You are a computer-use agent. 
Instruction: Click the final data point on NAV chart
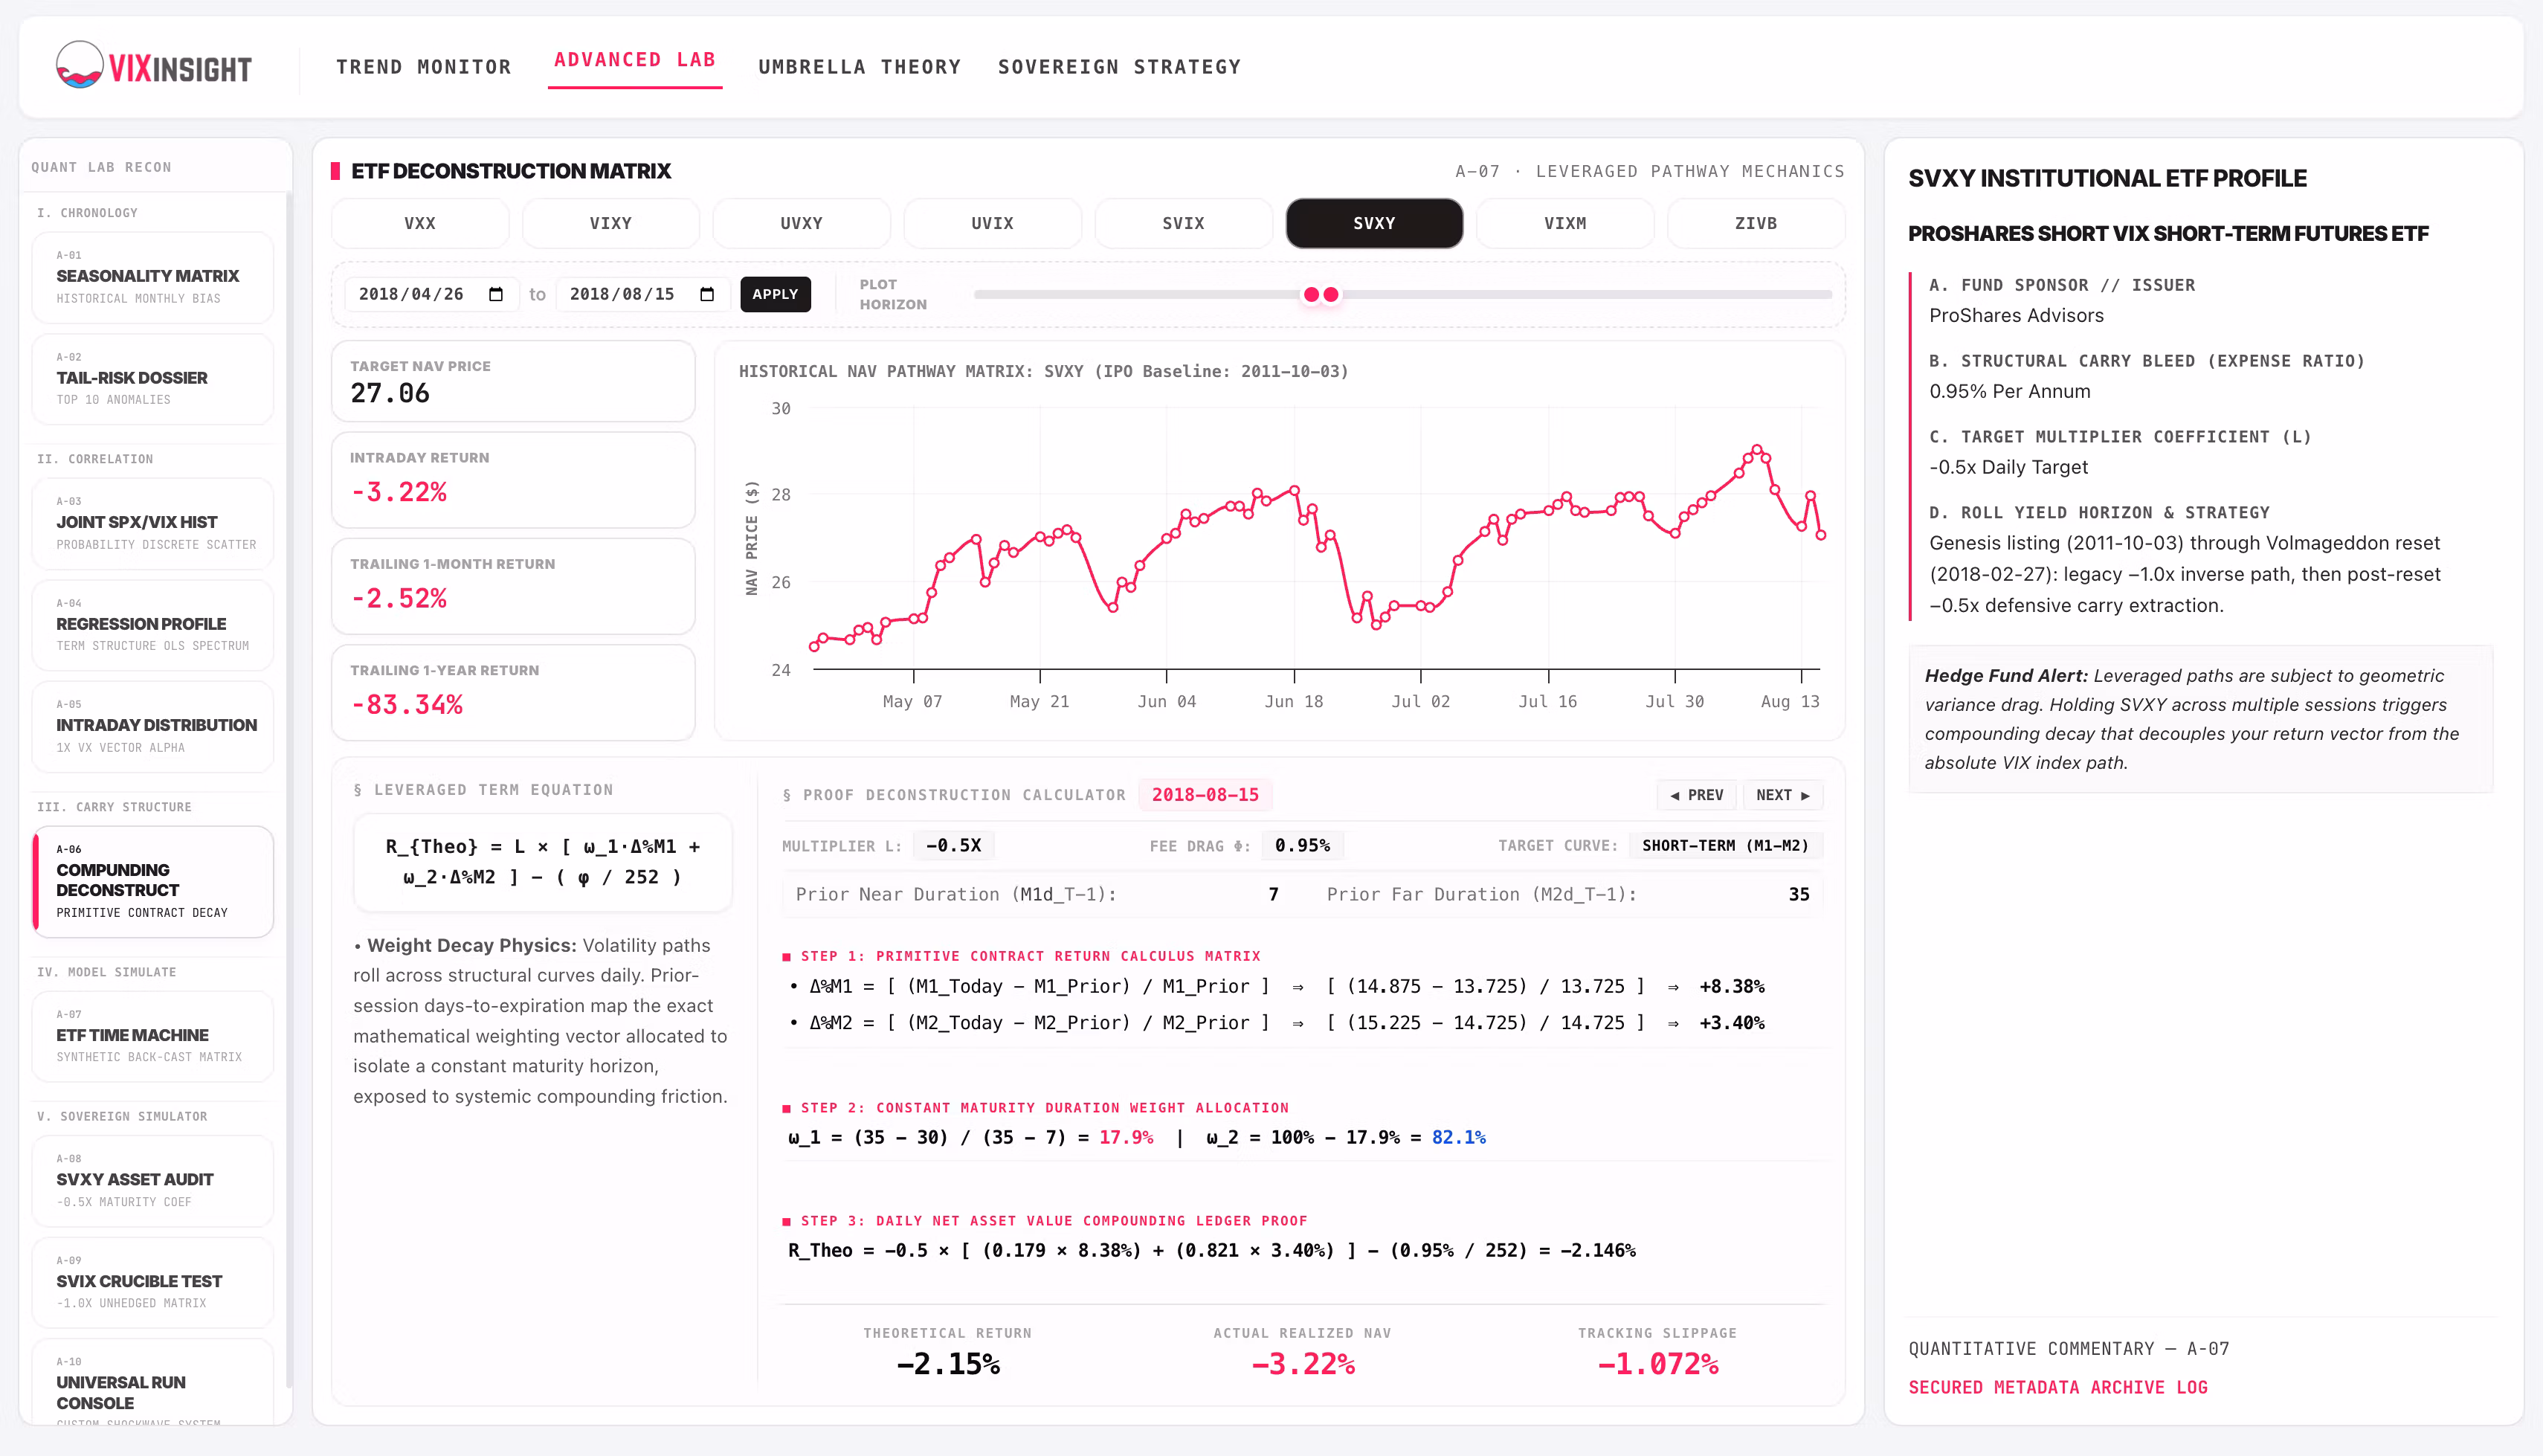point(1820,535)
